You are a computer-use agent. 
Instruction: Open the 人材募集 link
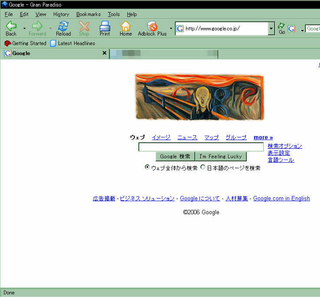click(236, 198)
